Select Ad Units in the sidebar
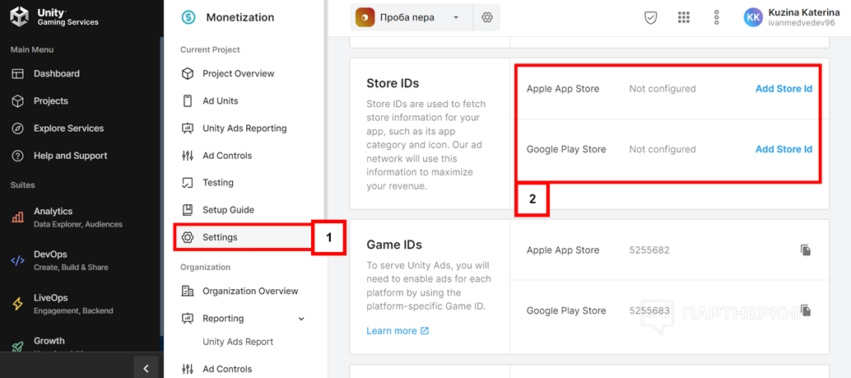Viewport: 851px width, 378px height. click(x=220, y=100)
